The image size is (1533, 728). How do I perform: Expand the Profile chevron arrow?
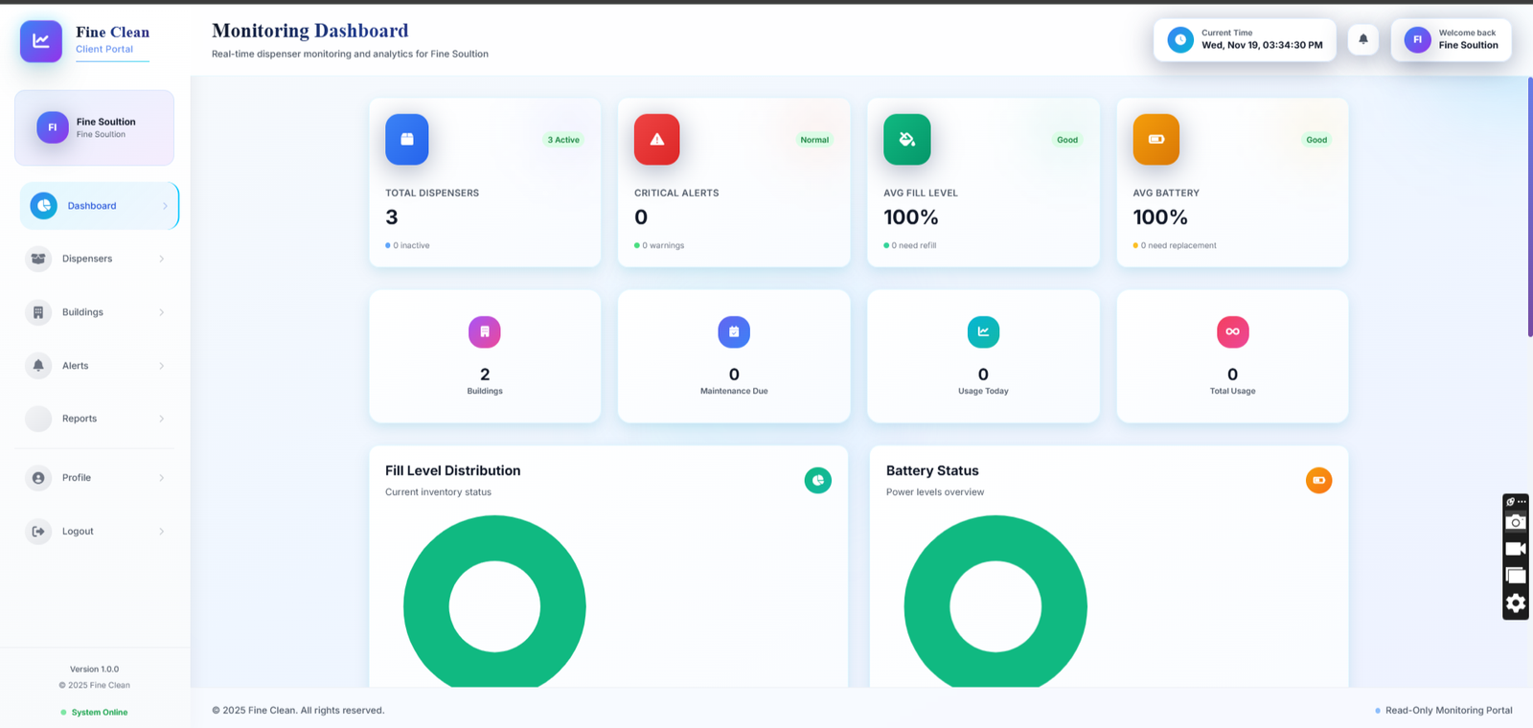[161, 478]
